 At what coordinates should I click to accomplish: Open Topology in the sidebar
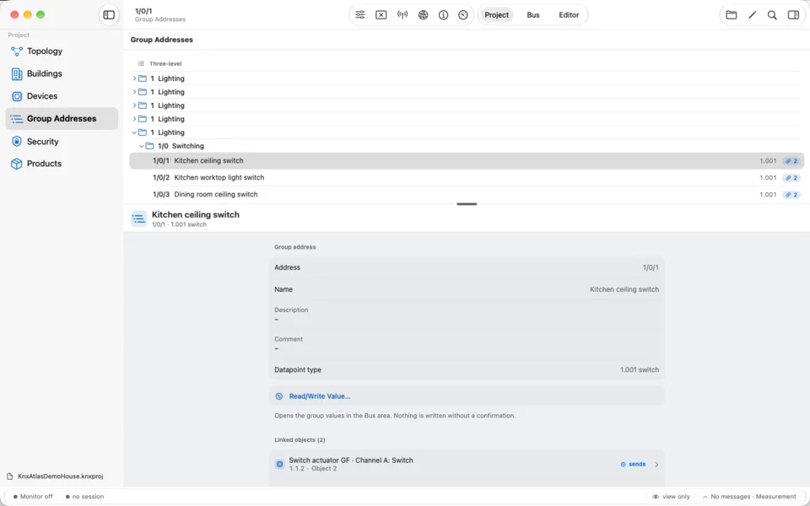62,51
